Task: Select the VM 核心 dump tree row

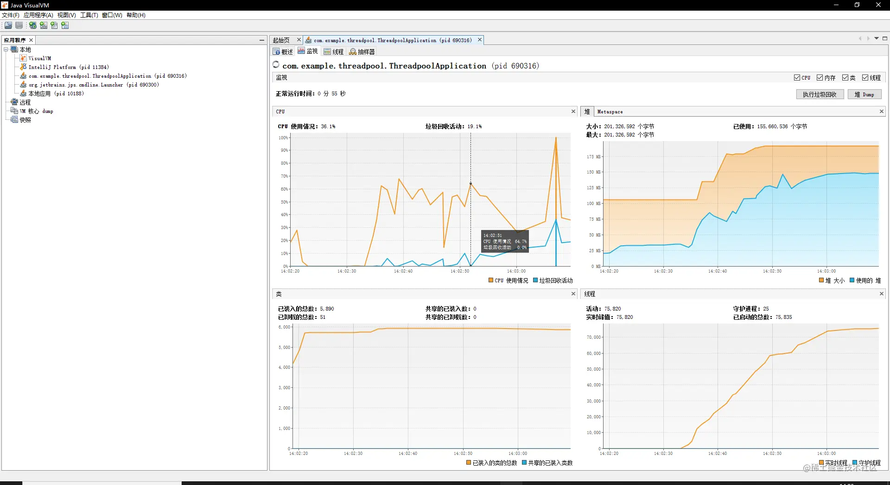Action: [36, 111]
